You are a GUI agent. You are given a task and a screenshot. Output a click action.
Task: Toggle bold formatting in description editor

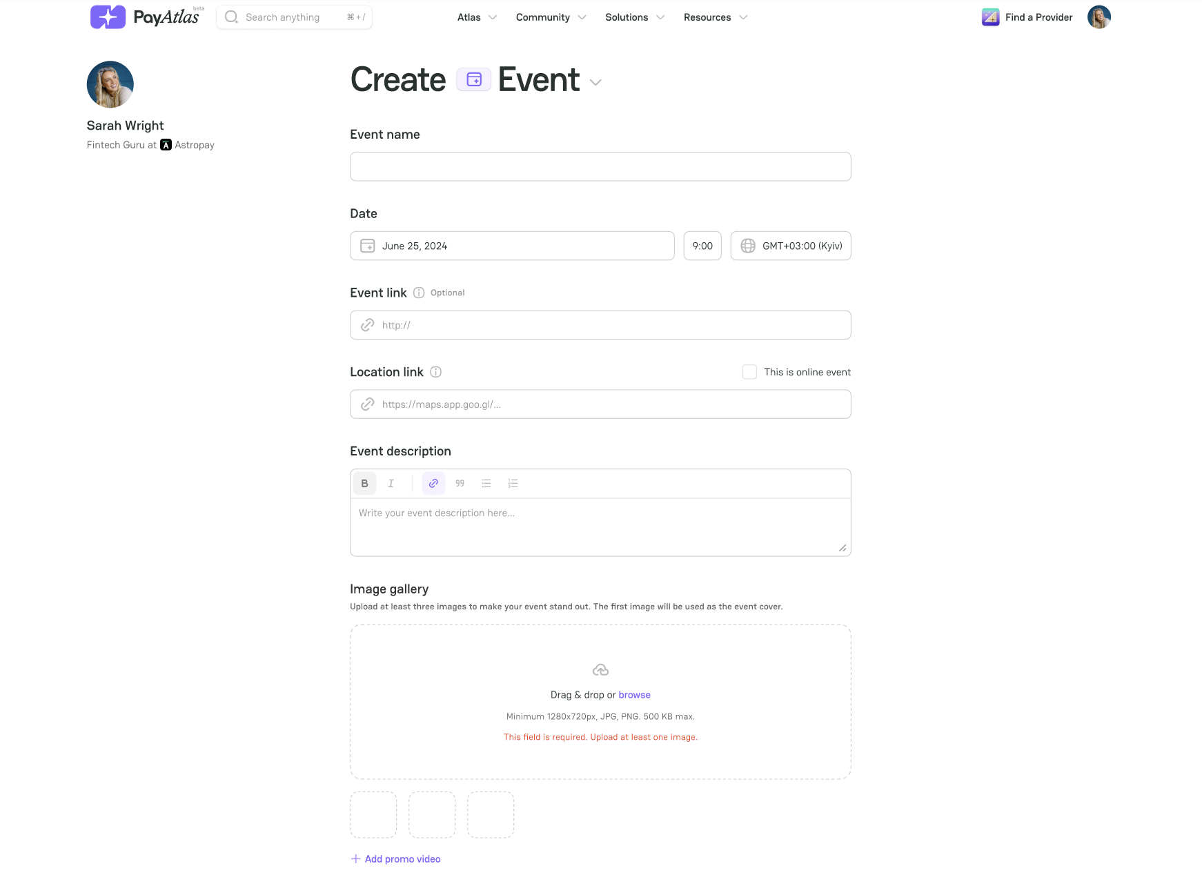coord(364,484)
